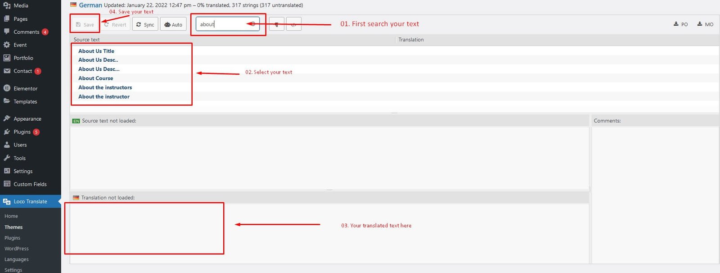Viewport: 720px width, 273px height.
Task: Select the 'About Us Title' string
Action: (x=96, y=51)
